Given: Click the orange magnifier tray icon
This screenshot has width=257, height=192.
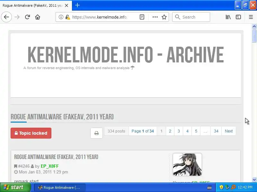Looking at the screenshot, I should click(x=233, y=187).
